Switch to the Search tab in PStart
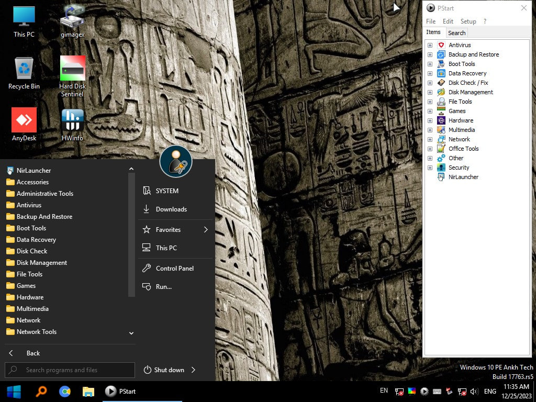The height and width of the screenshot is (402, 536). coord(456,32)
